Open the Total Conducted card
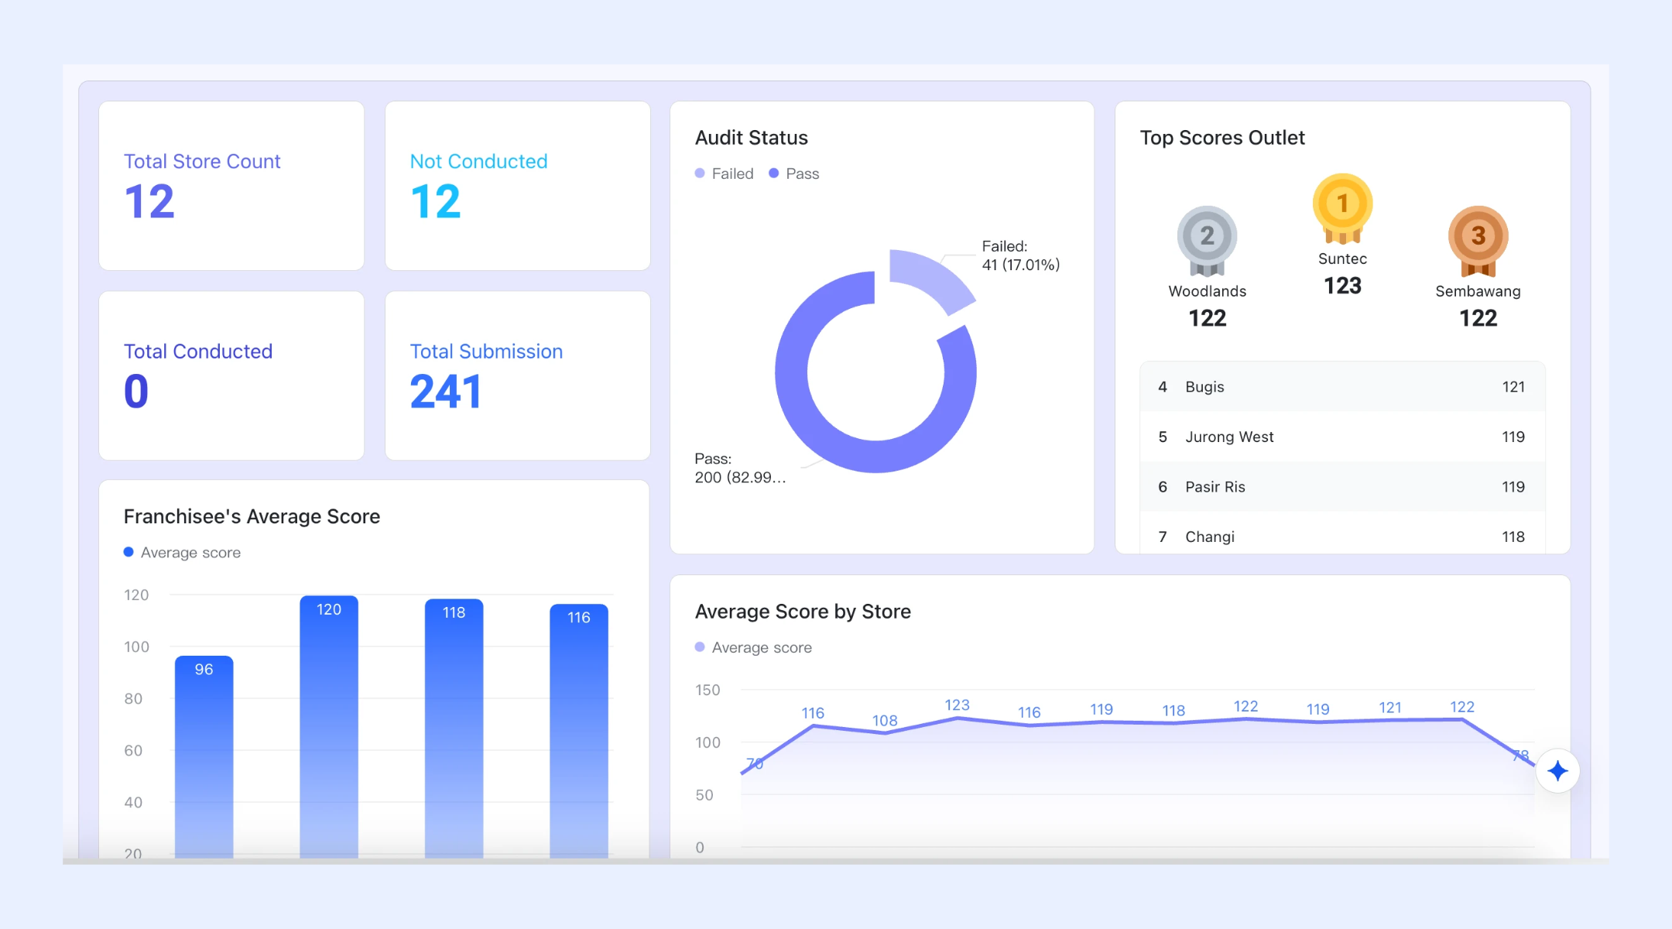Viewport: 1672px width, 929px height. click(231, 375)
